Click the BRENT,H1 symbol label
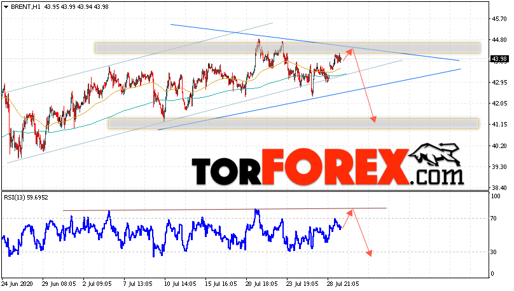Viewport: 514px width, 291px height. click(x=25, y=7)
